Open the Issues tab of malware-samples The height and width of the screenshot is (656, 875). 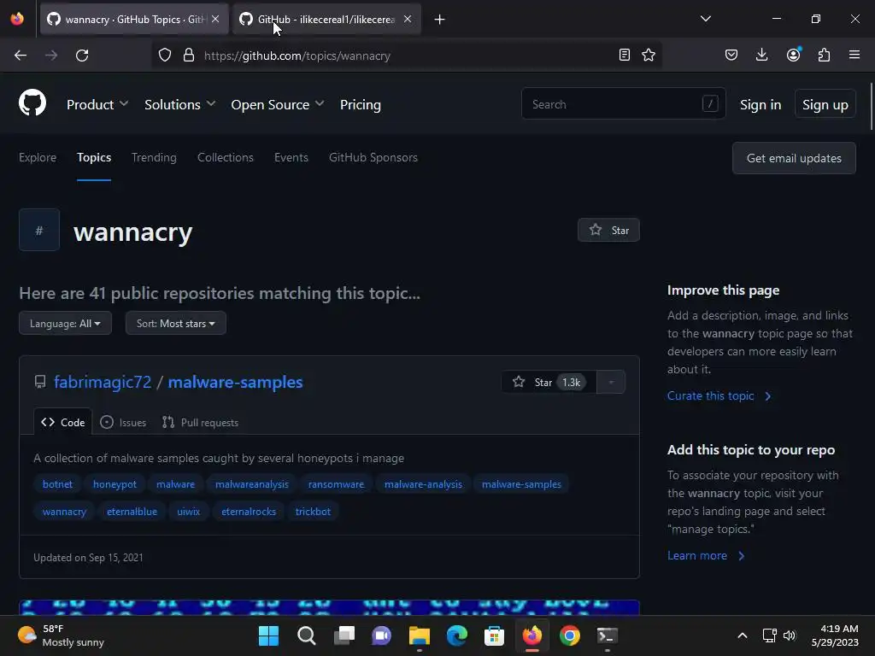tap(123, 422)
